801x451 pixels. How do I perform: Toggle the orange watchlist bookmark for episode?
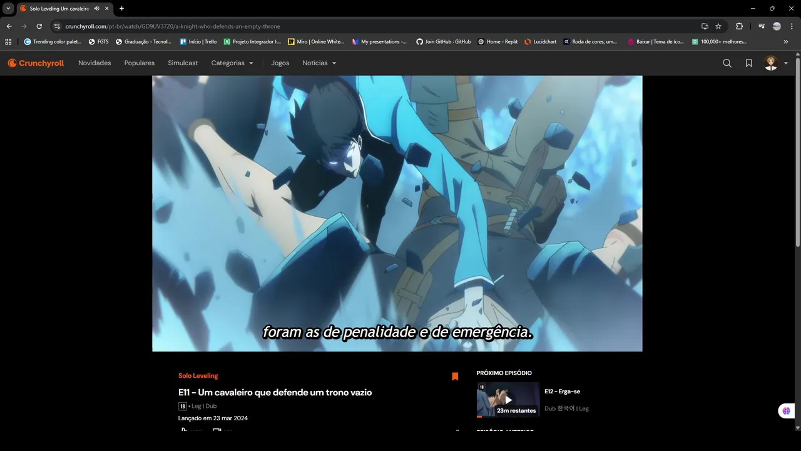coord(455,376)
